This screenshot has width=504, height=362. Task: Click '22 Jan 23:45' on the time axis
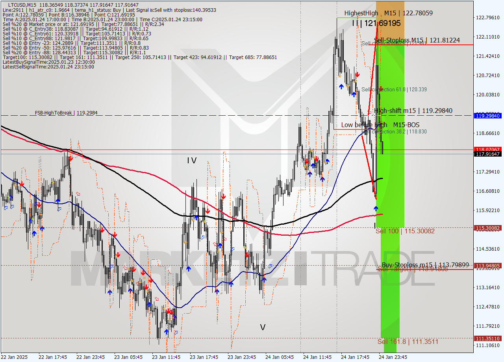[x=91, y=357]
